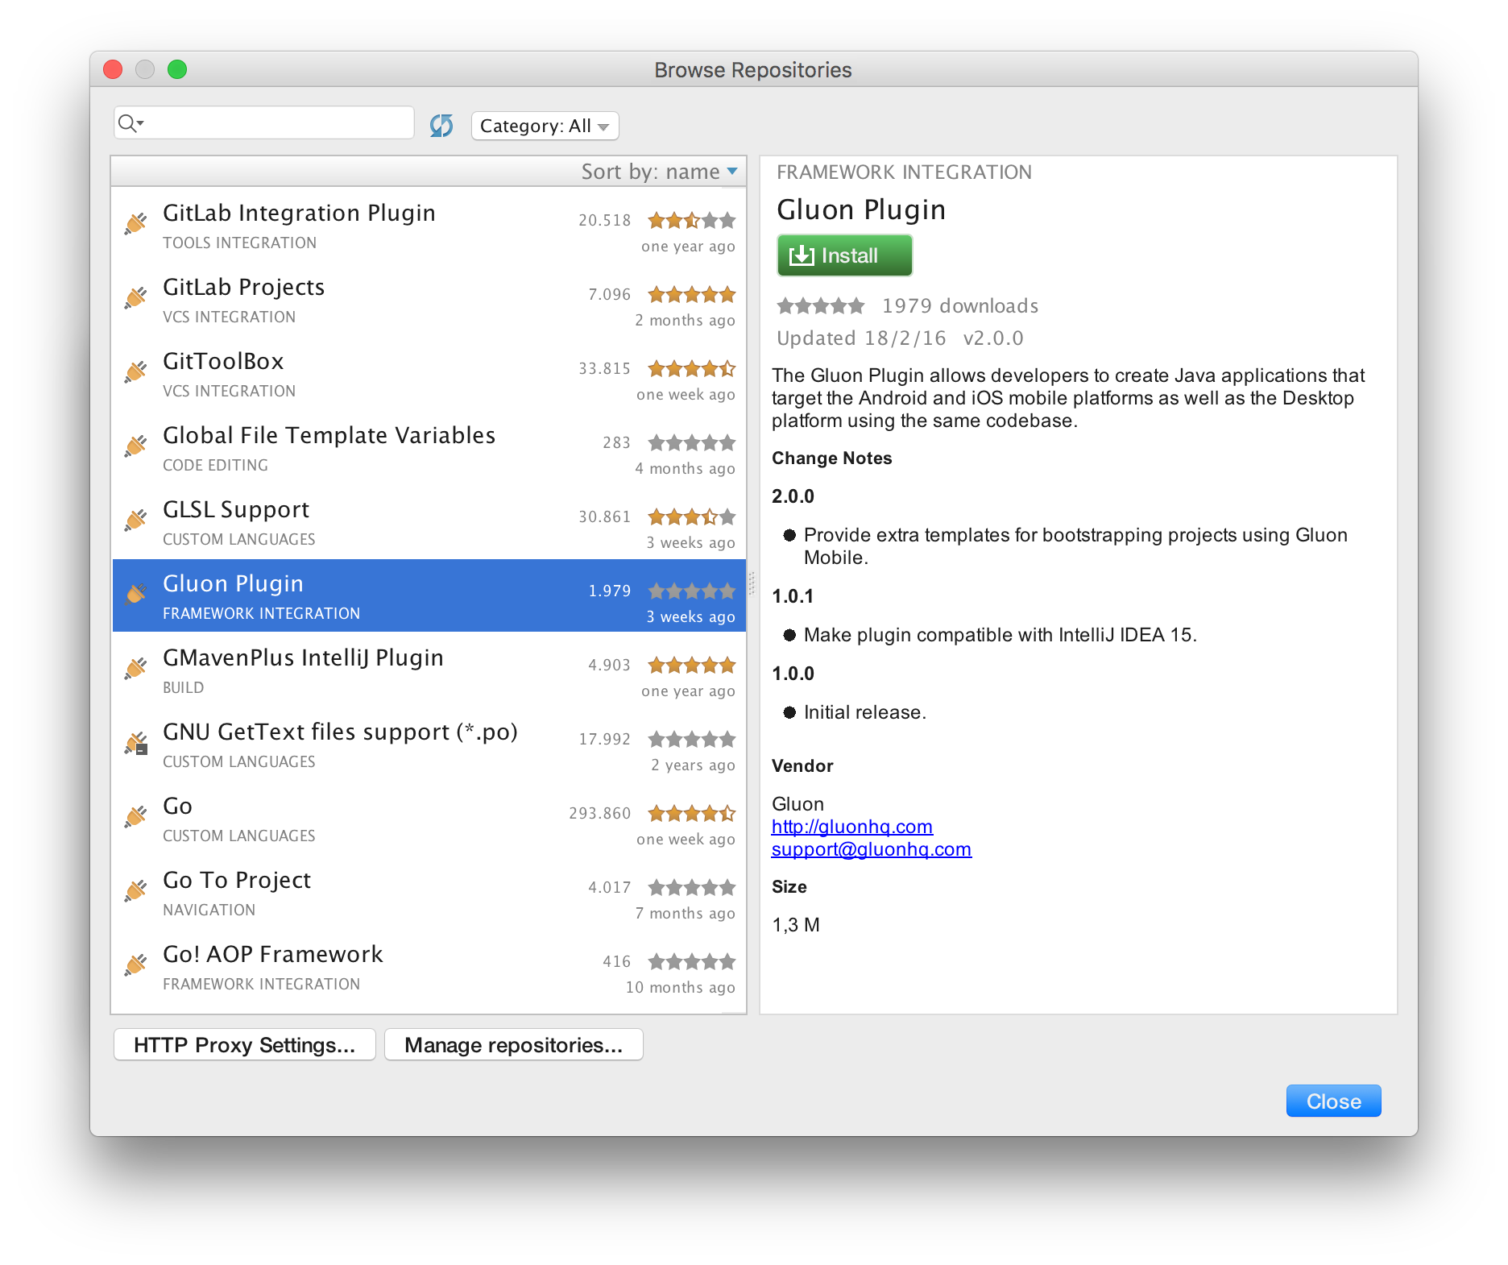Open HTTP Proxy Settings
Screen dimensions: 1508x1265
pos(245,1045)
